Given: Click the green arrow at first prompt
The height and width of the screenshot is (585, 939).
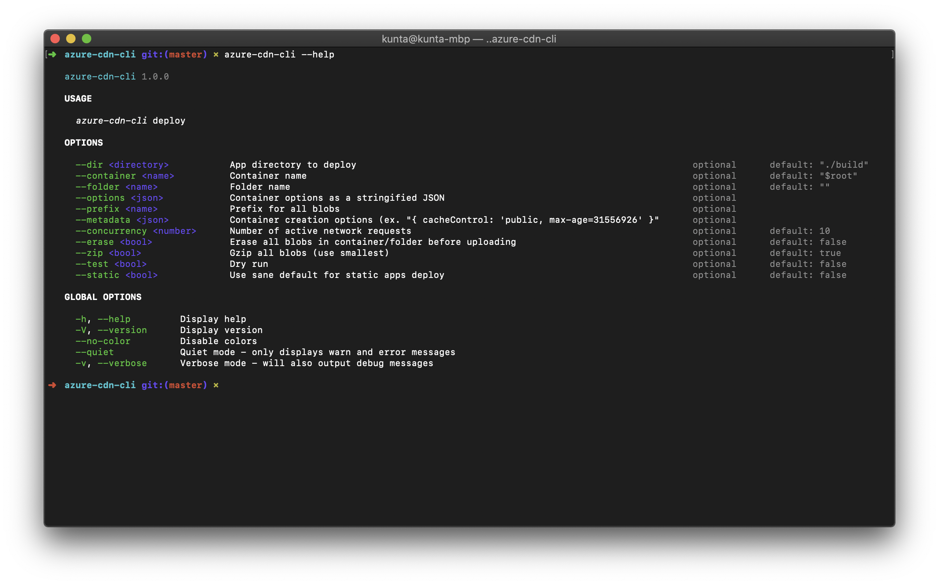Looking at the screenshot, I should coord(52,54).
